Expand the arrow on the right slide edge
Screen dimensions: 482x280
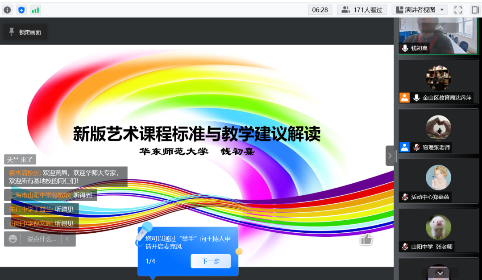tap(390, 156)
